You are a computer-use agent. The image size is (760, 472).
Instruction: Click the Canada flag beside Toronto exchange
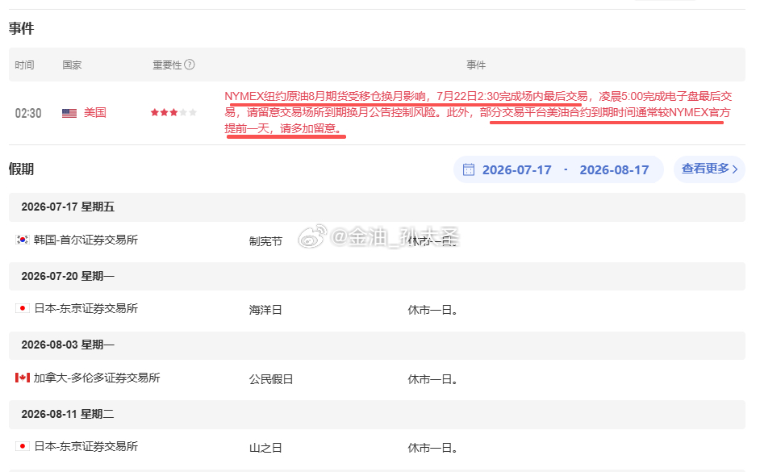click(23, 378)
